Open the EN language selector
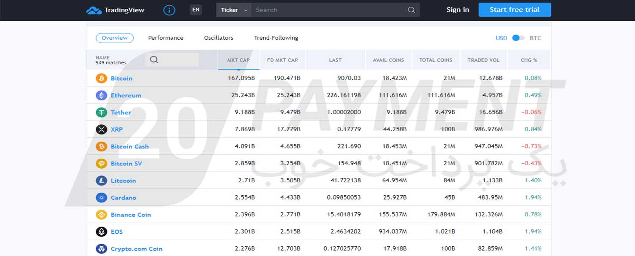The width and height of the screenshot is (635, 256). 196,10
